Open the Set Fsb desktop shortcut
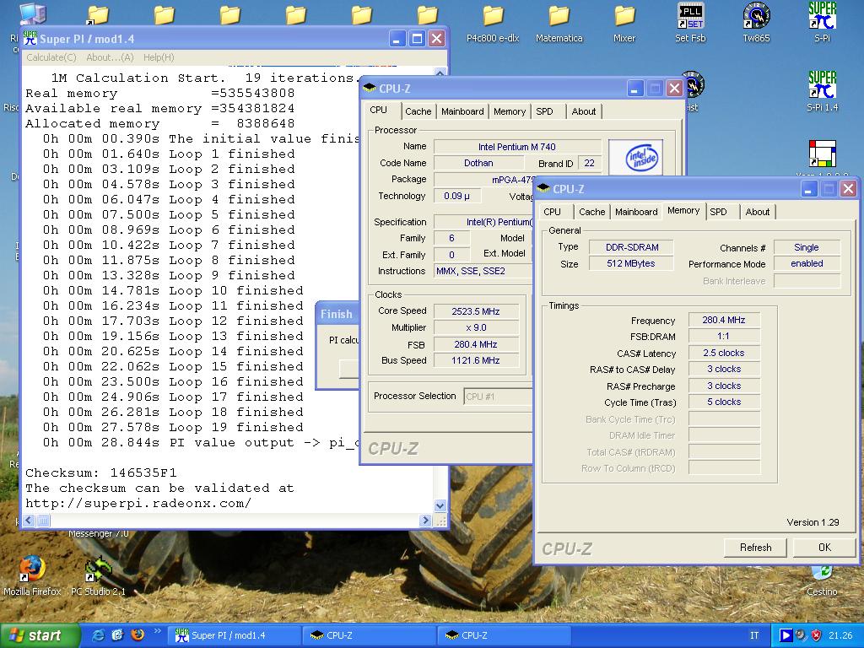This screenshot has height=648, width=864. point(690,22)
